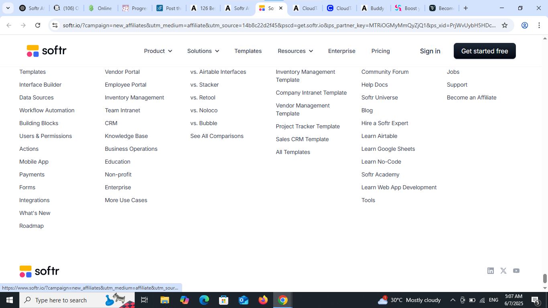Screen dimensions: 548x308
Task: Bookmark this page with star icon
Action: [x=505, y=25]
